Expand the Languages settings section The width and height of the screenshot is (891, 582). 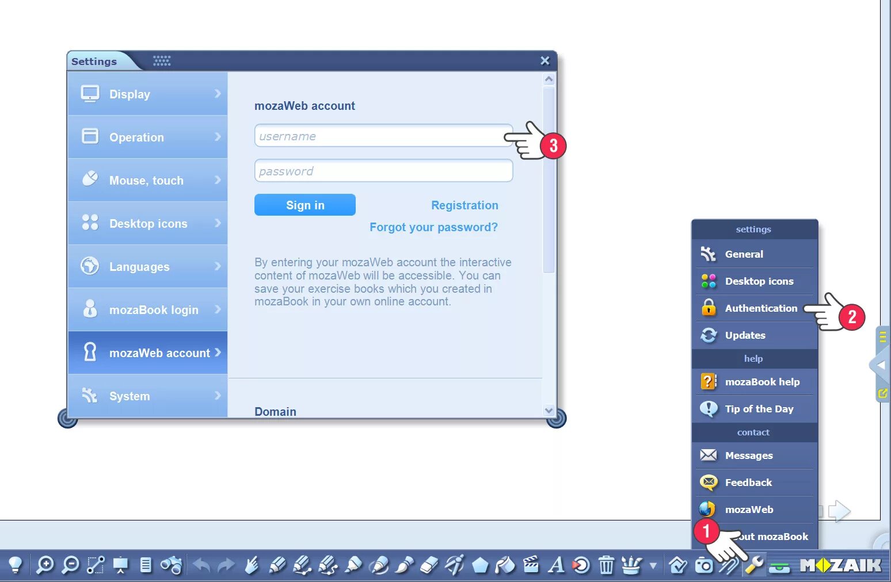coord(147,266)
